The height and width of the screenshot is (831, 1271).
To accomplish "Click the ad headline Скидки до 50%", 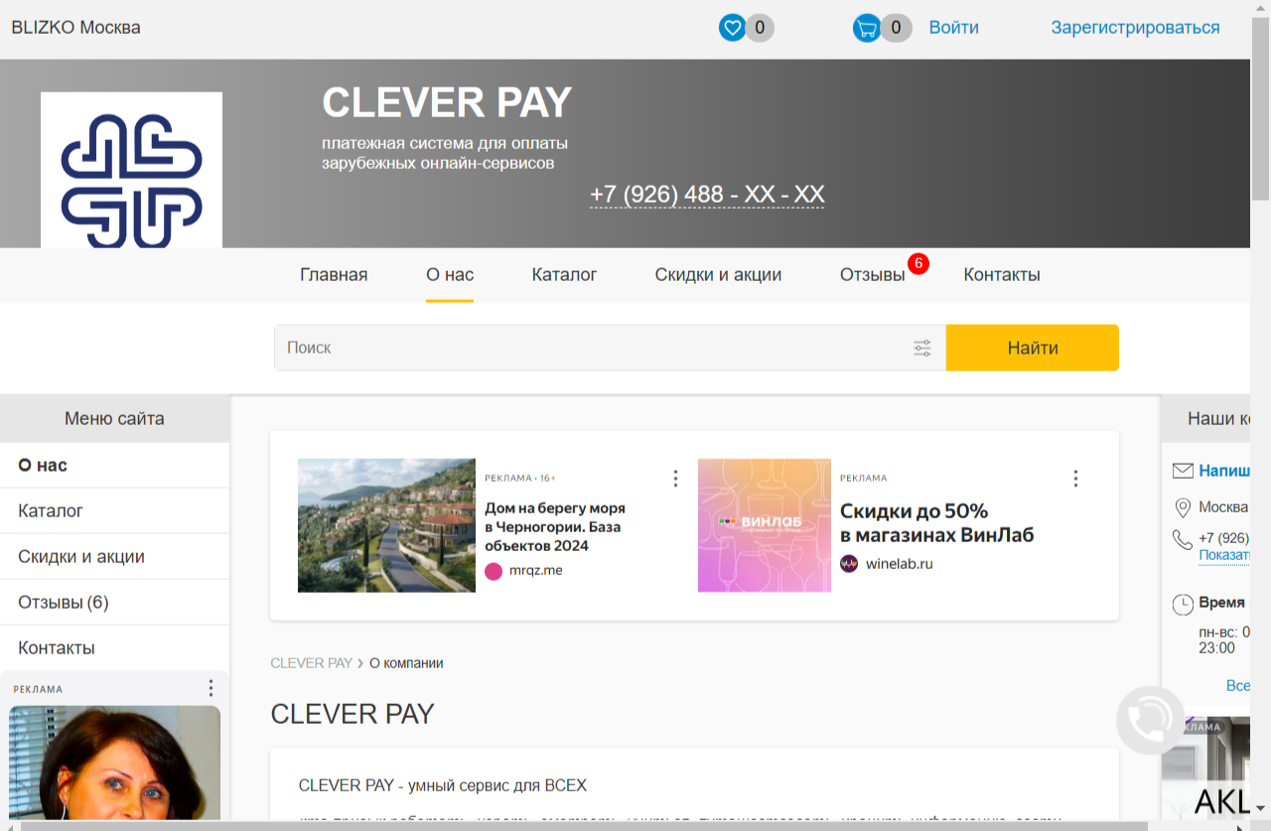I will point(937,523).
